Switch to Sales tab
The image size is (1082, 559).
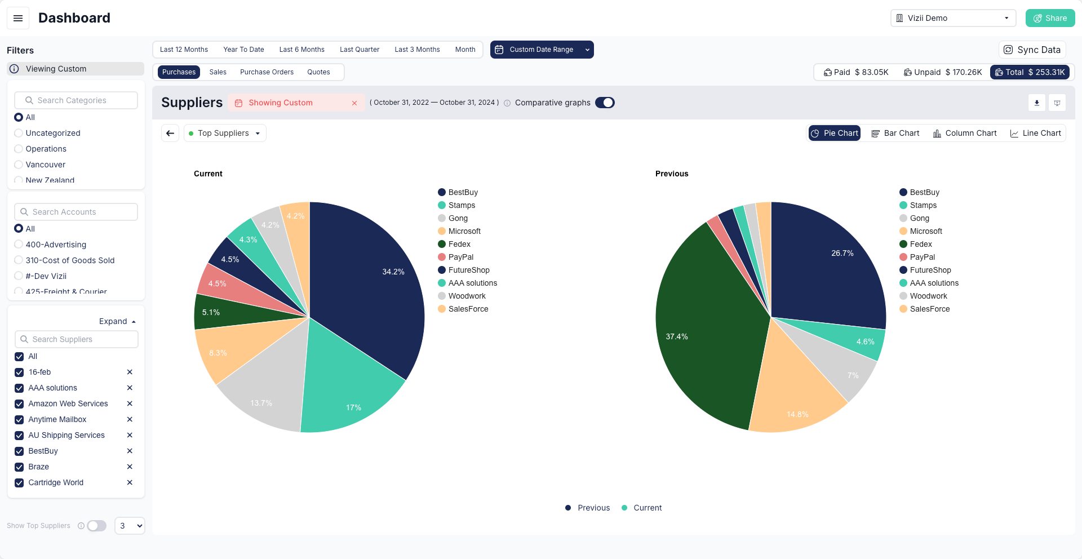[218, 72]
